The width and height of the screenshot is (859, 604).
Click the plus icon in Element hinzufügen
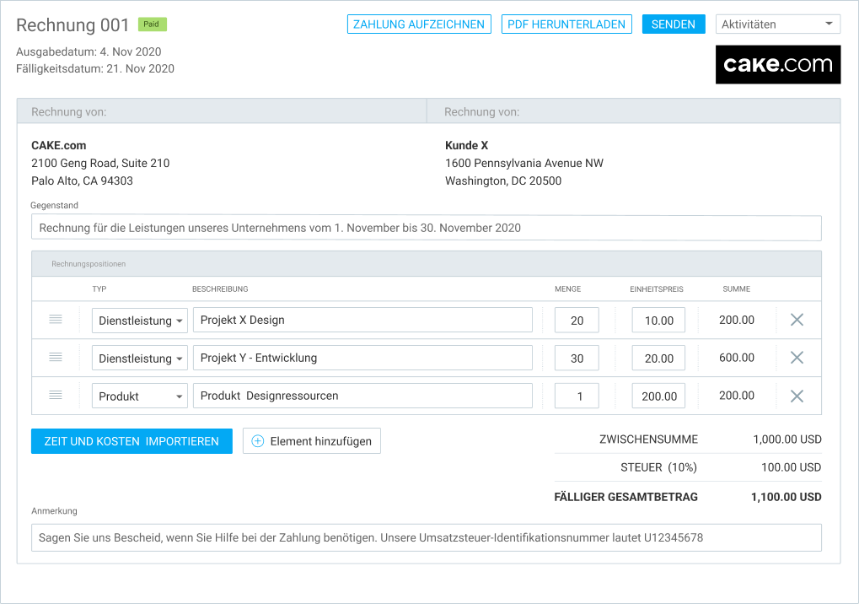(x=257, y=441)
